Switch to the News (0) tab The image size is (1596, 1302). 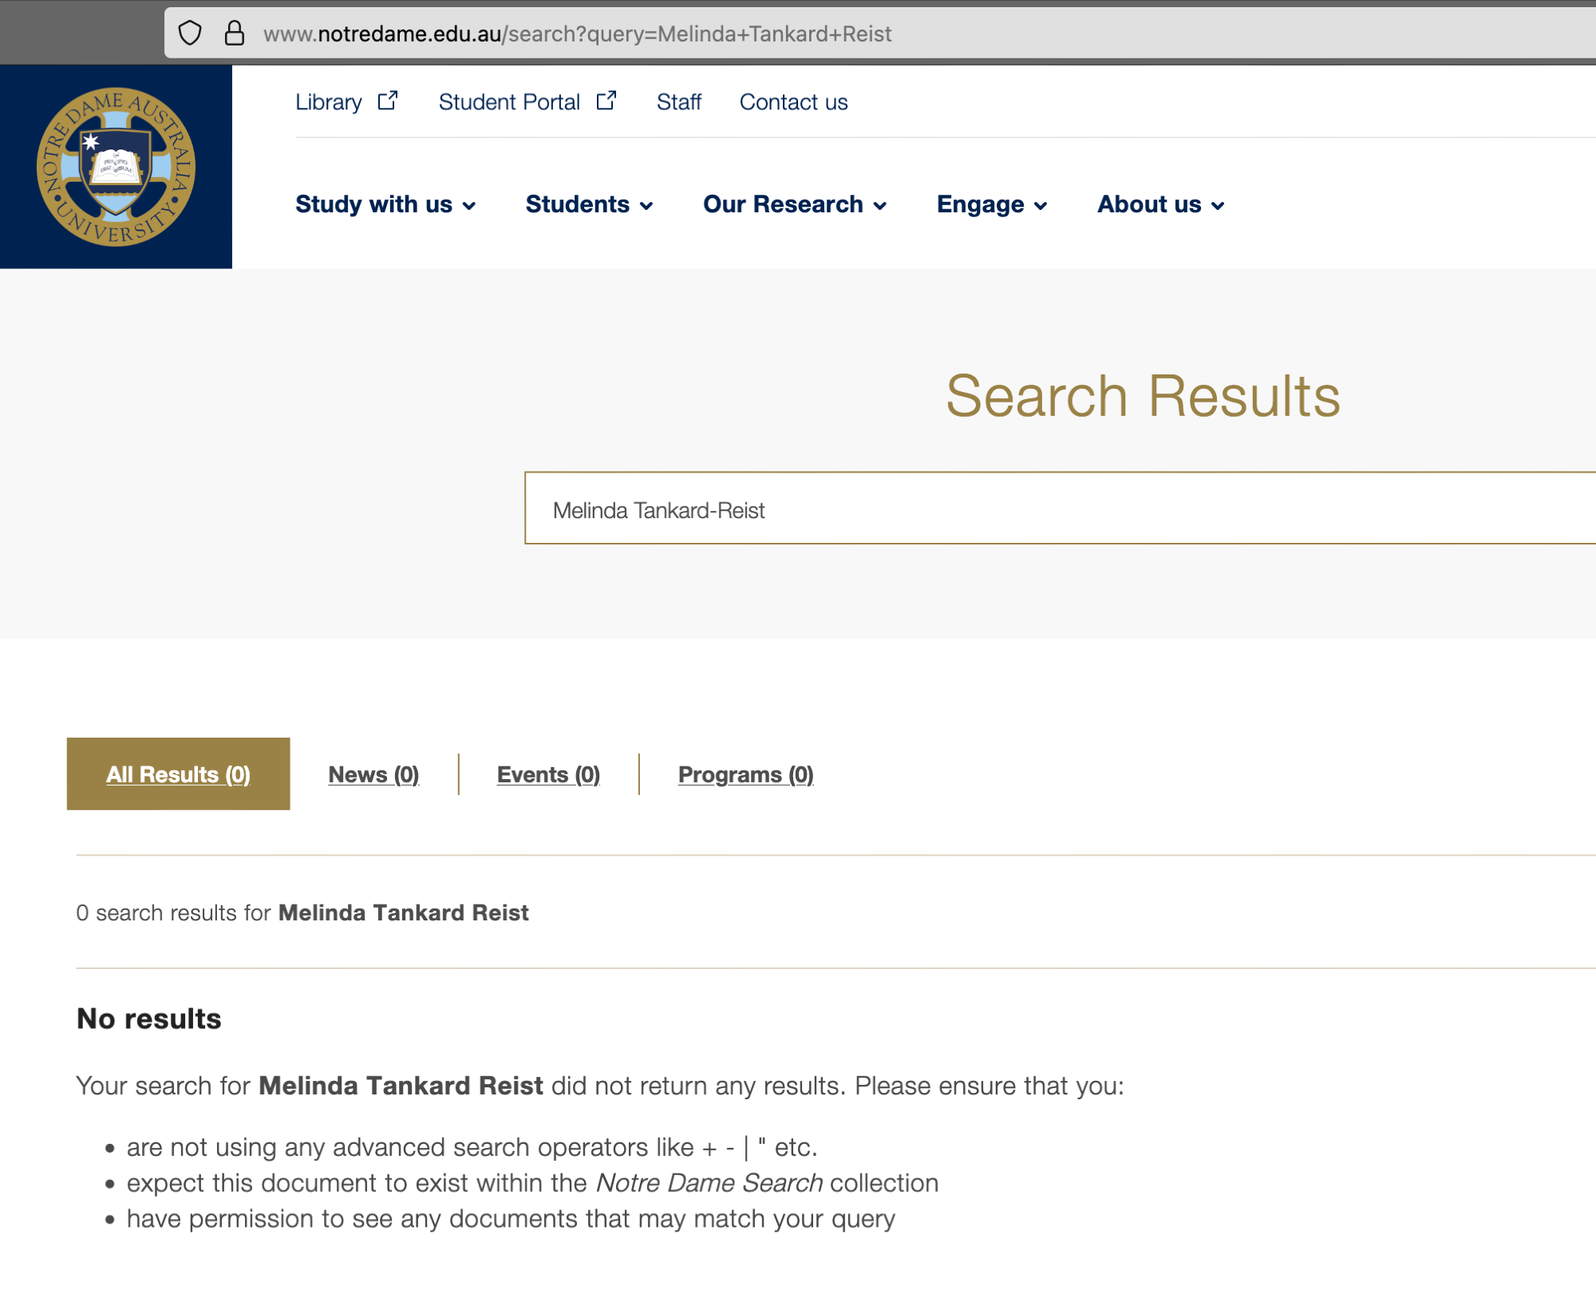(373, 774)
